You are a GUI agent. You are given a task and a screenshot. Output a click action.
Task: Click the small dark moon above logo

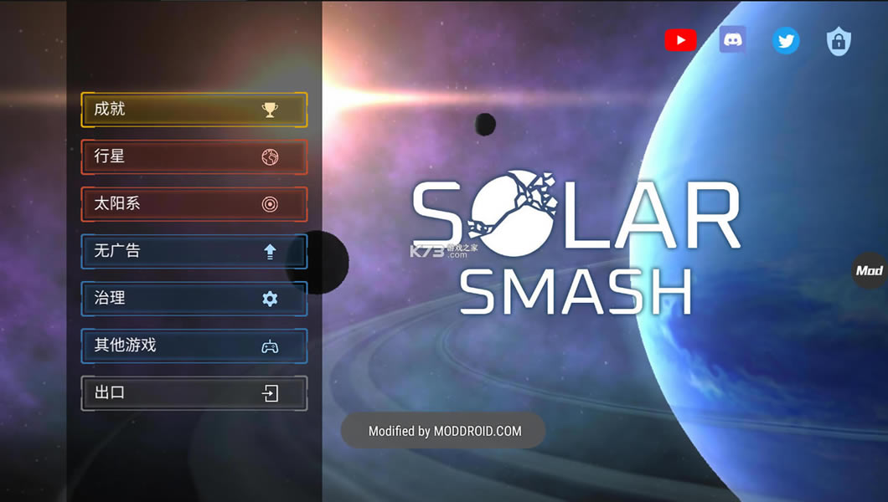(x=485, y=125)
